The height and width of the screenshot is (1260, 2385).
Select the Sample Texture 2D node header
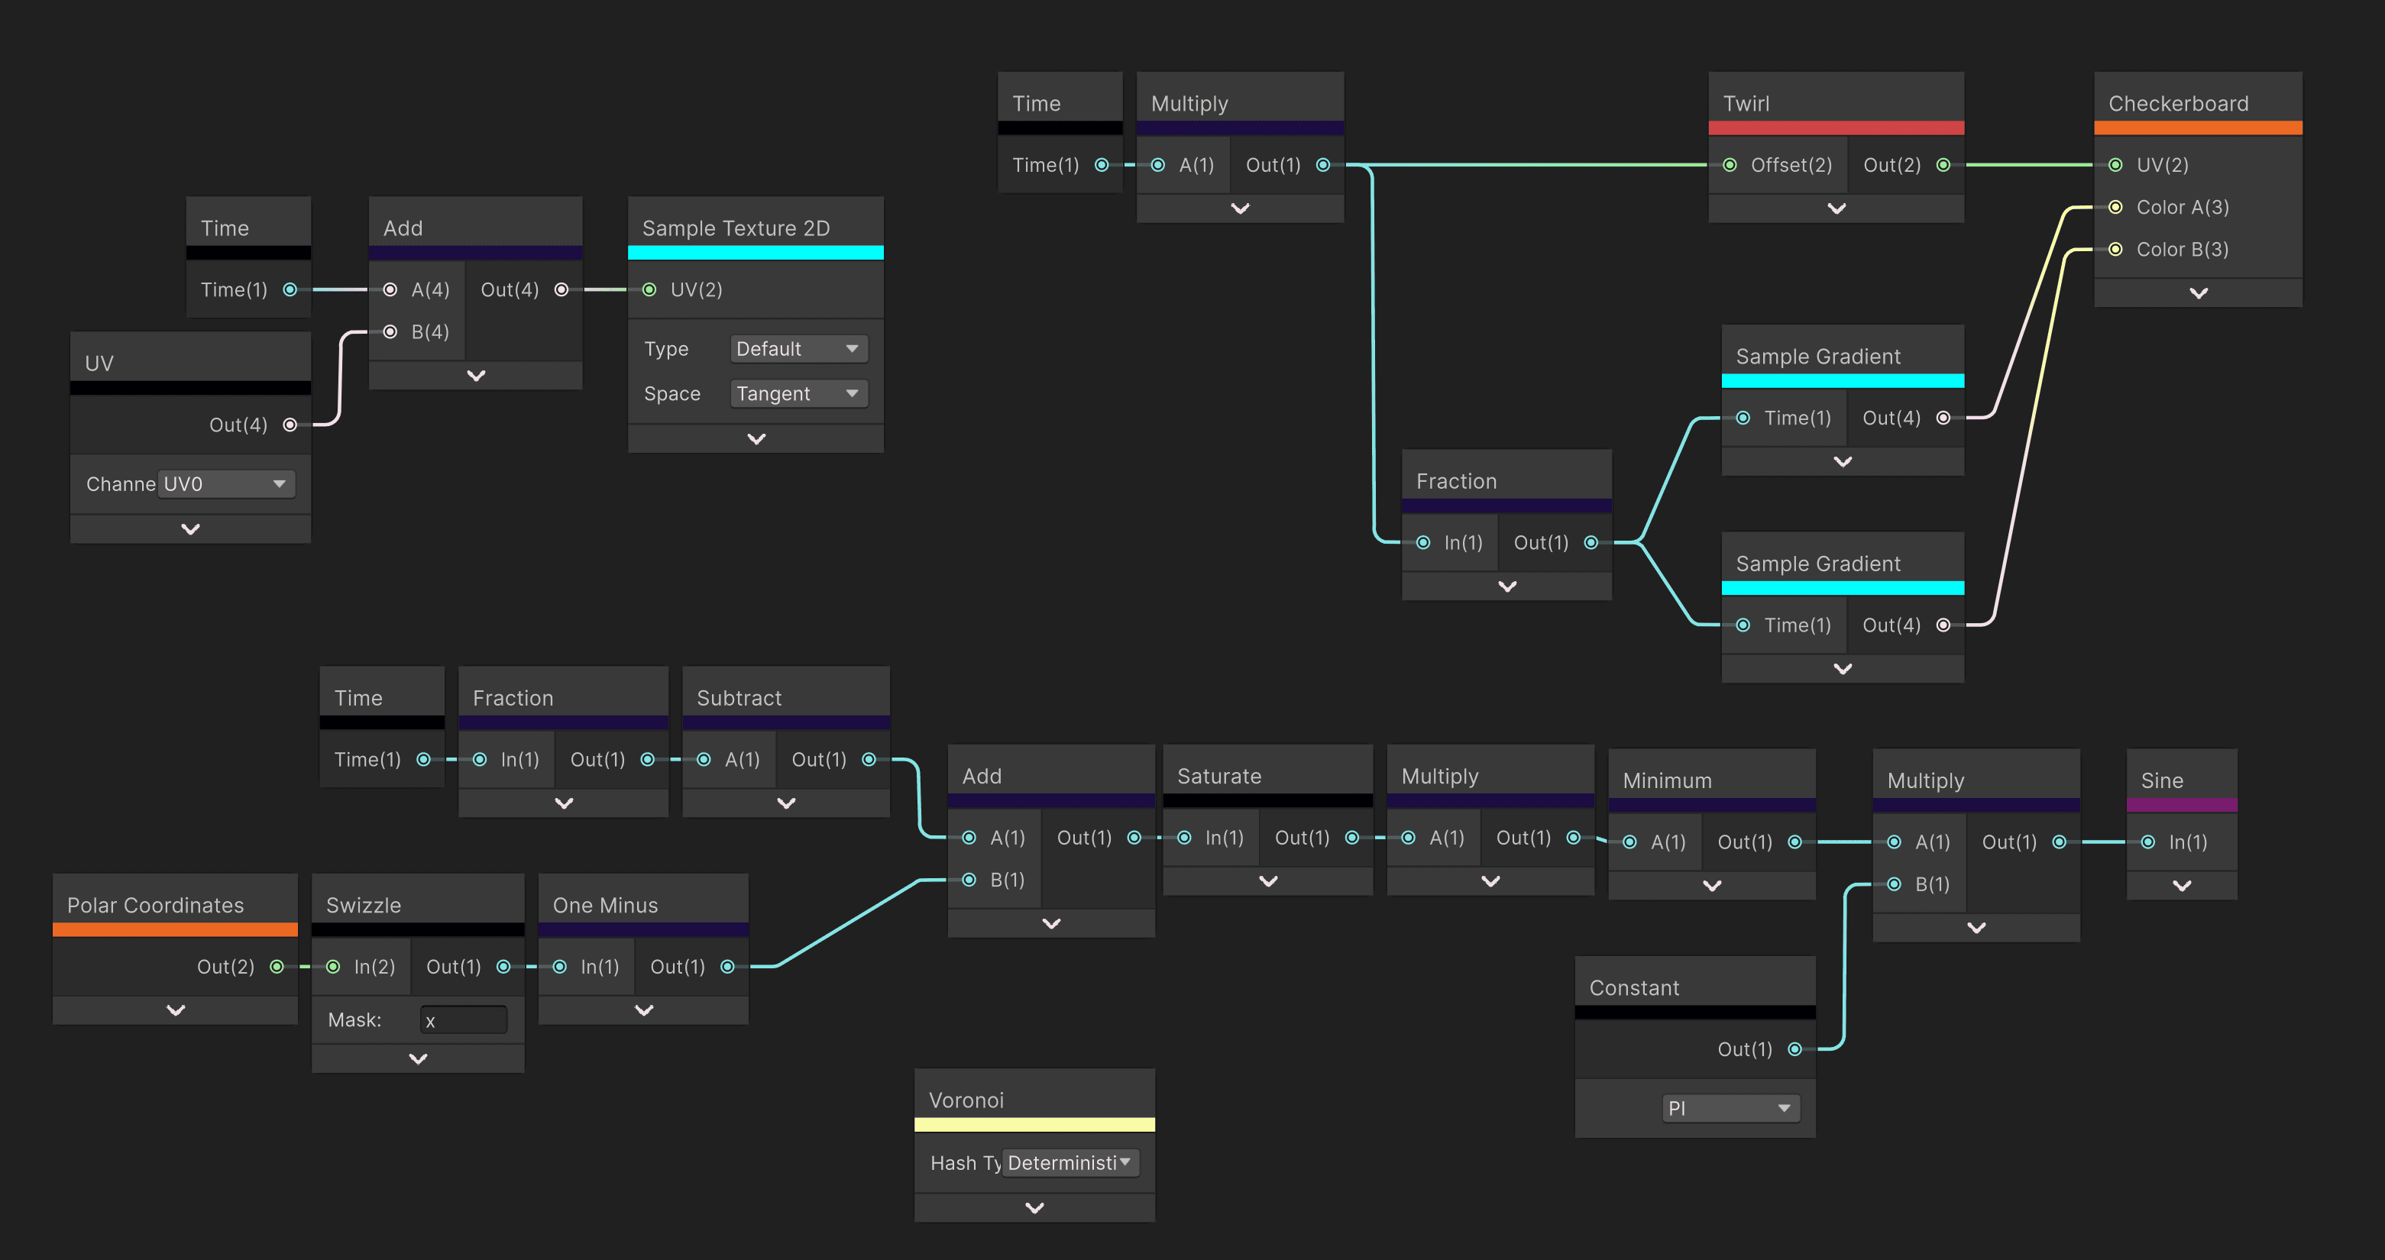[736, 228]
